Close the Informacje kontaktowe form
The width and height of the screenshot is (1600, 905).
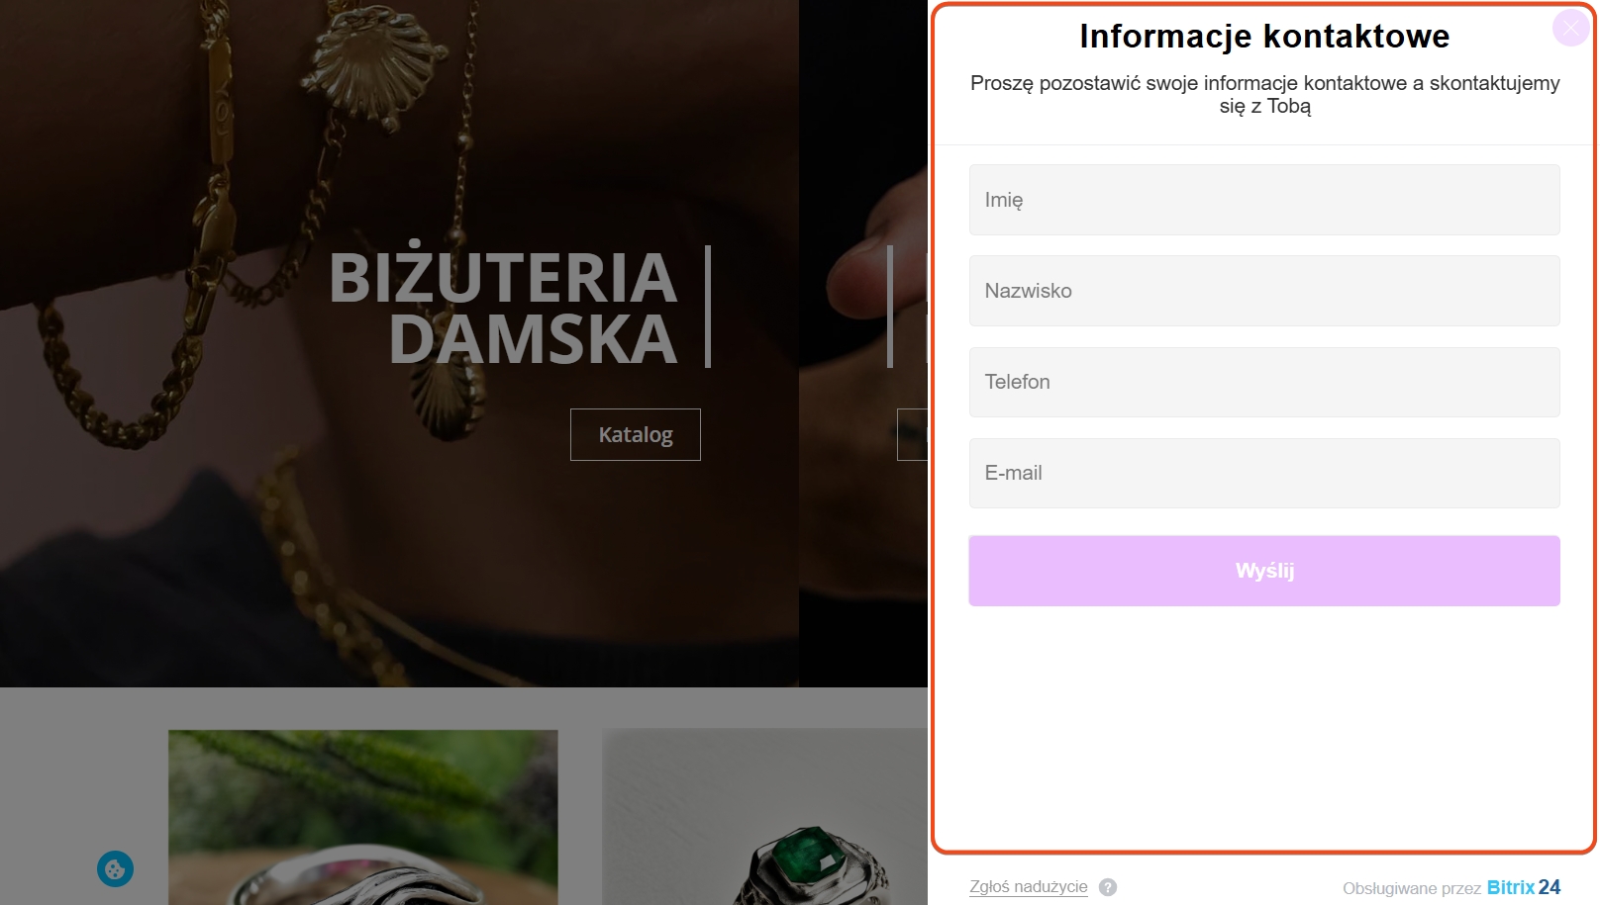1570,28
